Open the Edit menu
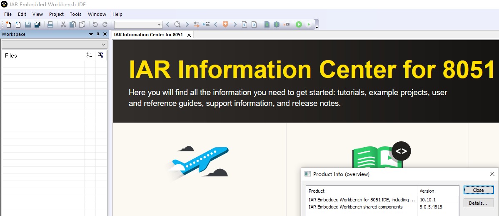 [22, 14]
